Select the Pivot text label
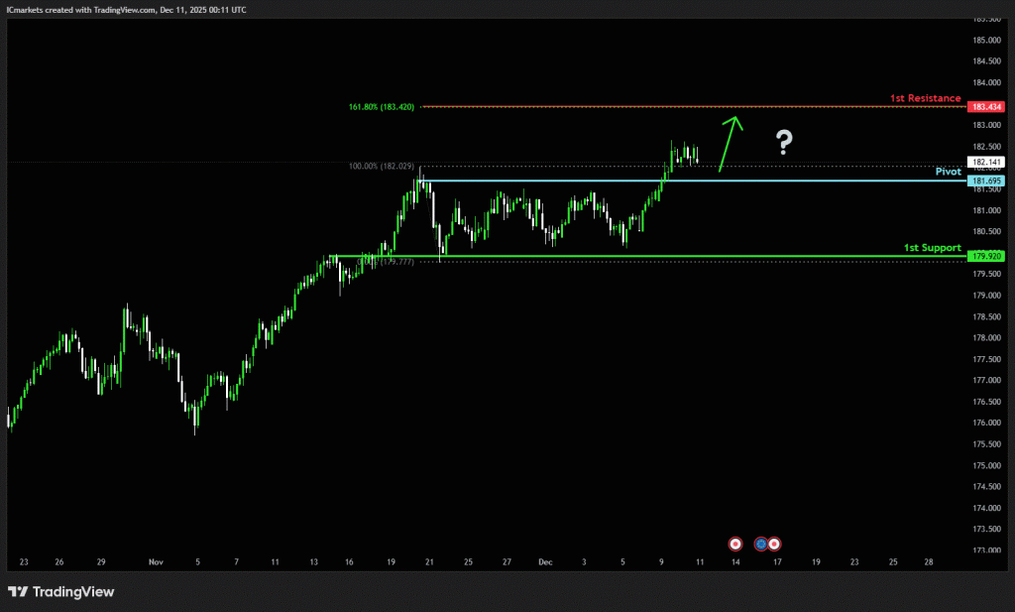 click(948, 172)
